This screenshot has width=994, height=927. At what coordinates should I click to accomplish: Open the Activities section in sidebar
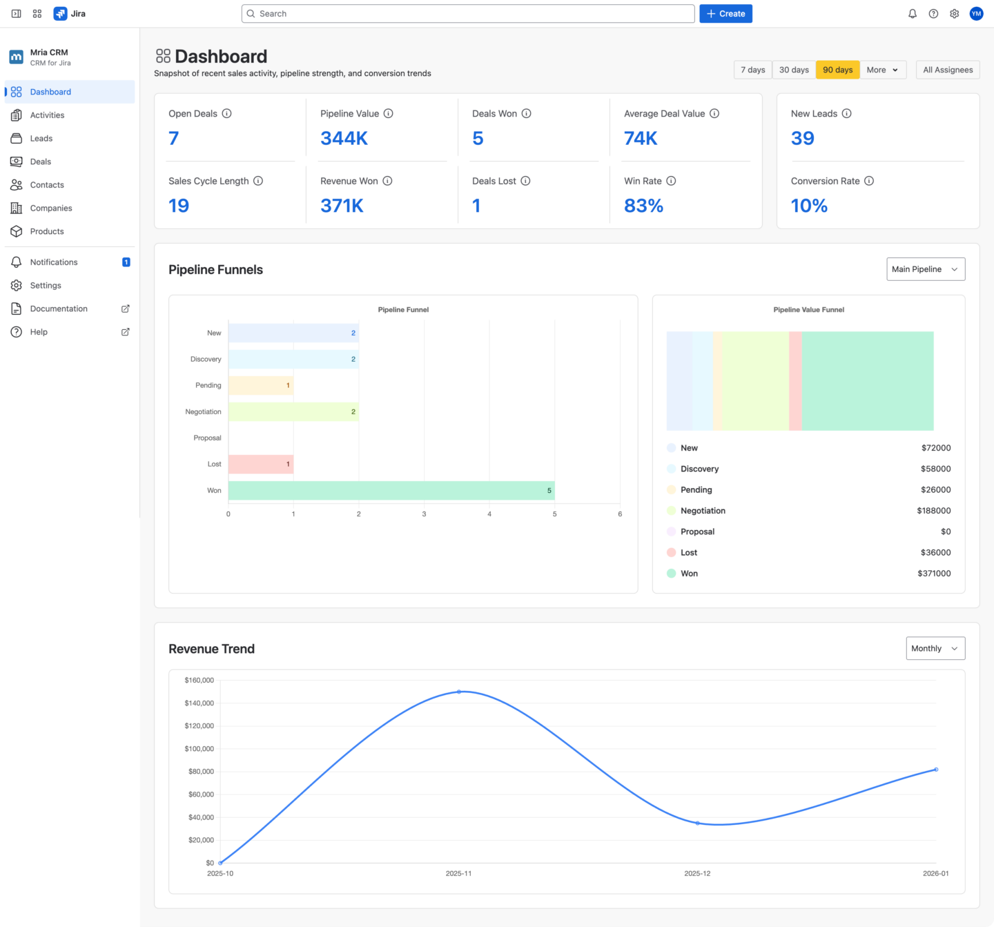[x=46, y=115]
